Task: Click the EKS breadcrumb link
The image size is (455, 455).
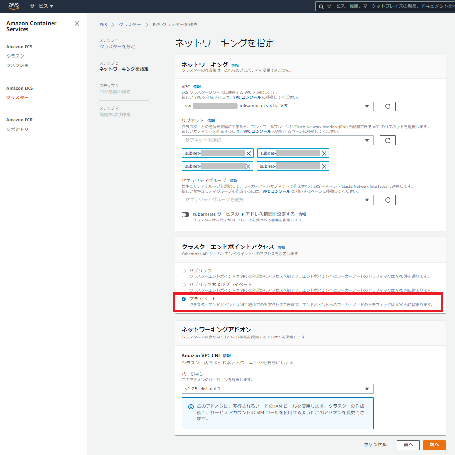Action: (x=103, y=25)
